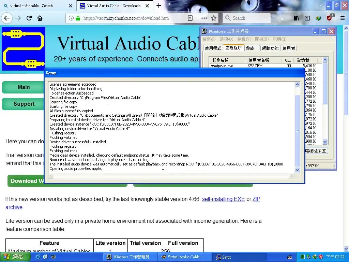Click "All files successfully copied" log line
Image resolution: width=349 pixels, height=262 pixels.
tap(71, 111)
